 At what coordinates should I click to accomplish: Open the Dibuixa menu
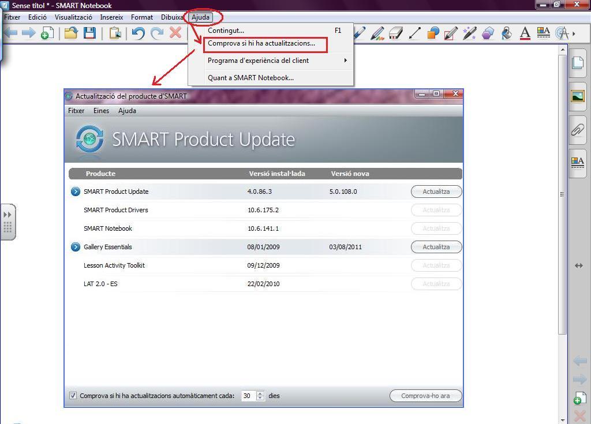[x=171, y=17]
